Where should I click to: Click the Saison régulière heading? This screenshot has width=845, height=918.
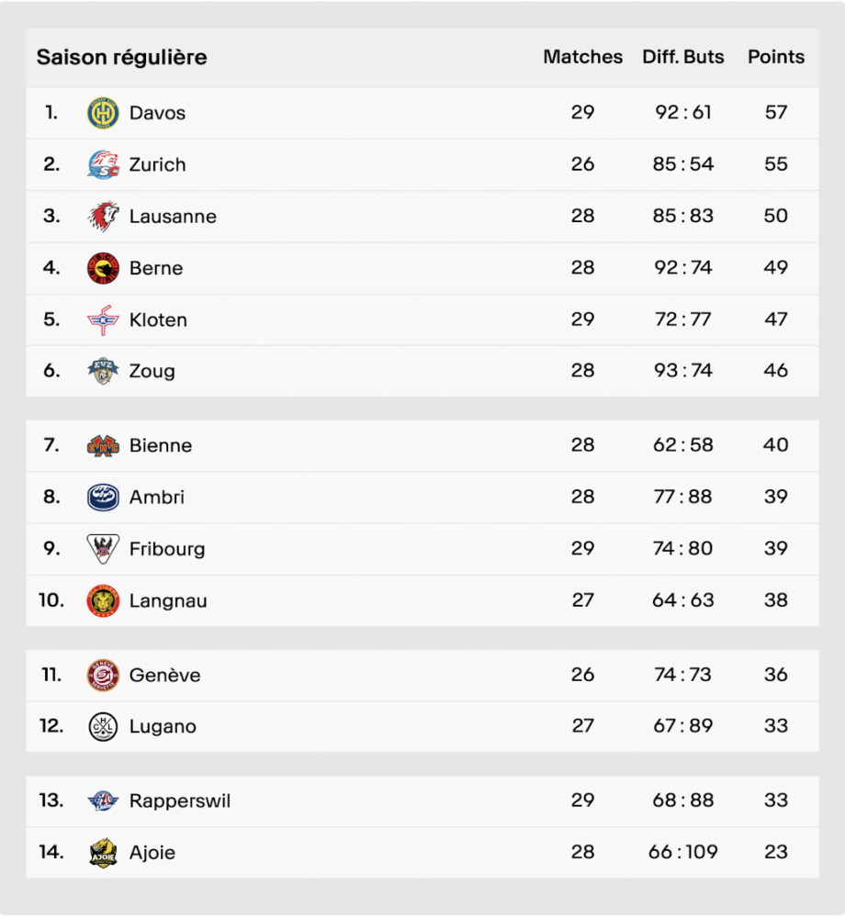pyautogui.click(x=122, y=57)
